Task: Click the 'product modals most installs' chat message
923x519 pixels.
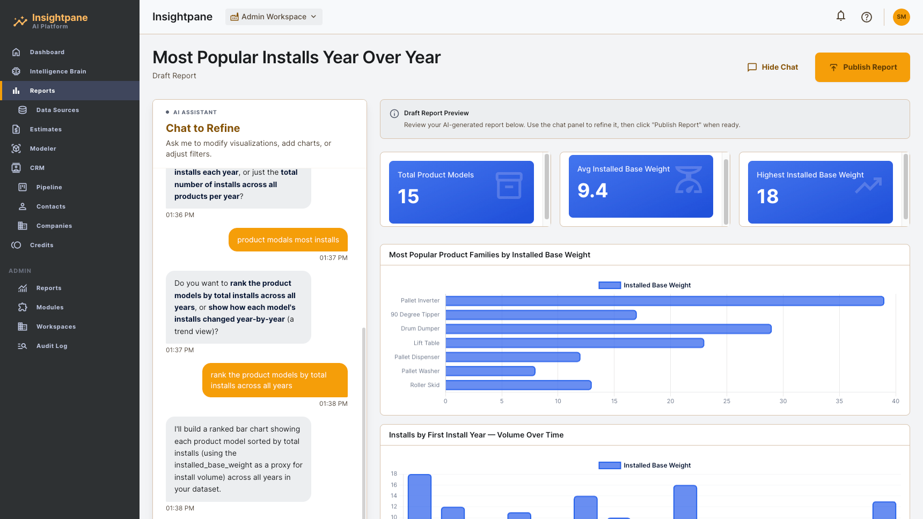Action: [288, 240]
